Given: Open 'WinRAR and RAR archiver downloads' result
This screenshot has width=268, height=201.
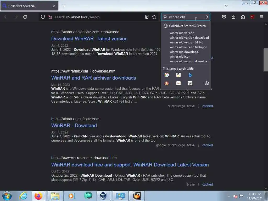Looking at the screenshot, I should (93, 78).
